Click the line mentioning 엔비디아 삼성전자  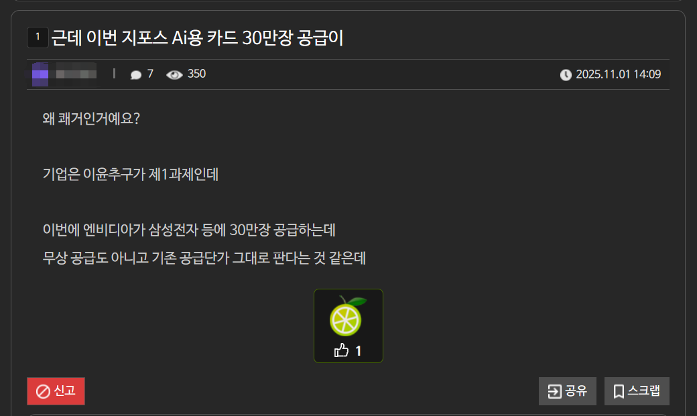[189, 230]
